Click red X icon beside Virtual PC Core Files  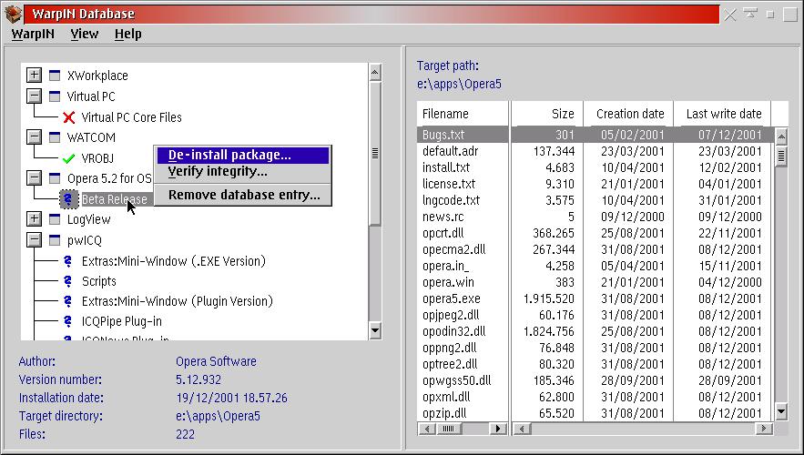68,118
